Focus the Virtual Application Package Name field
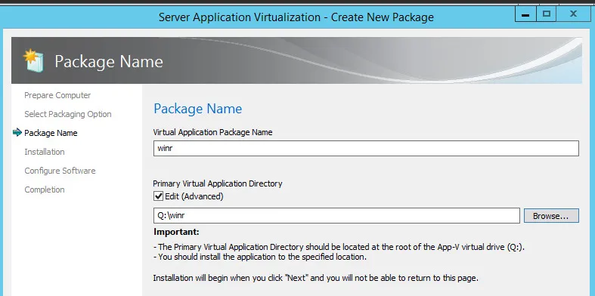 click(366, 148)
